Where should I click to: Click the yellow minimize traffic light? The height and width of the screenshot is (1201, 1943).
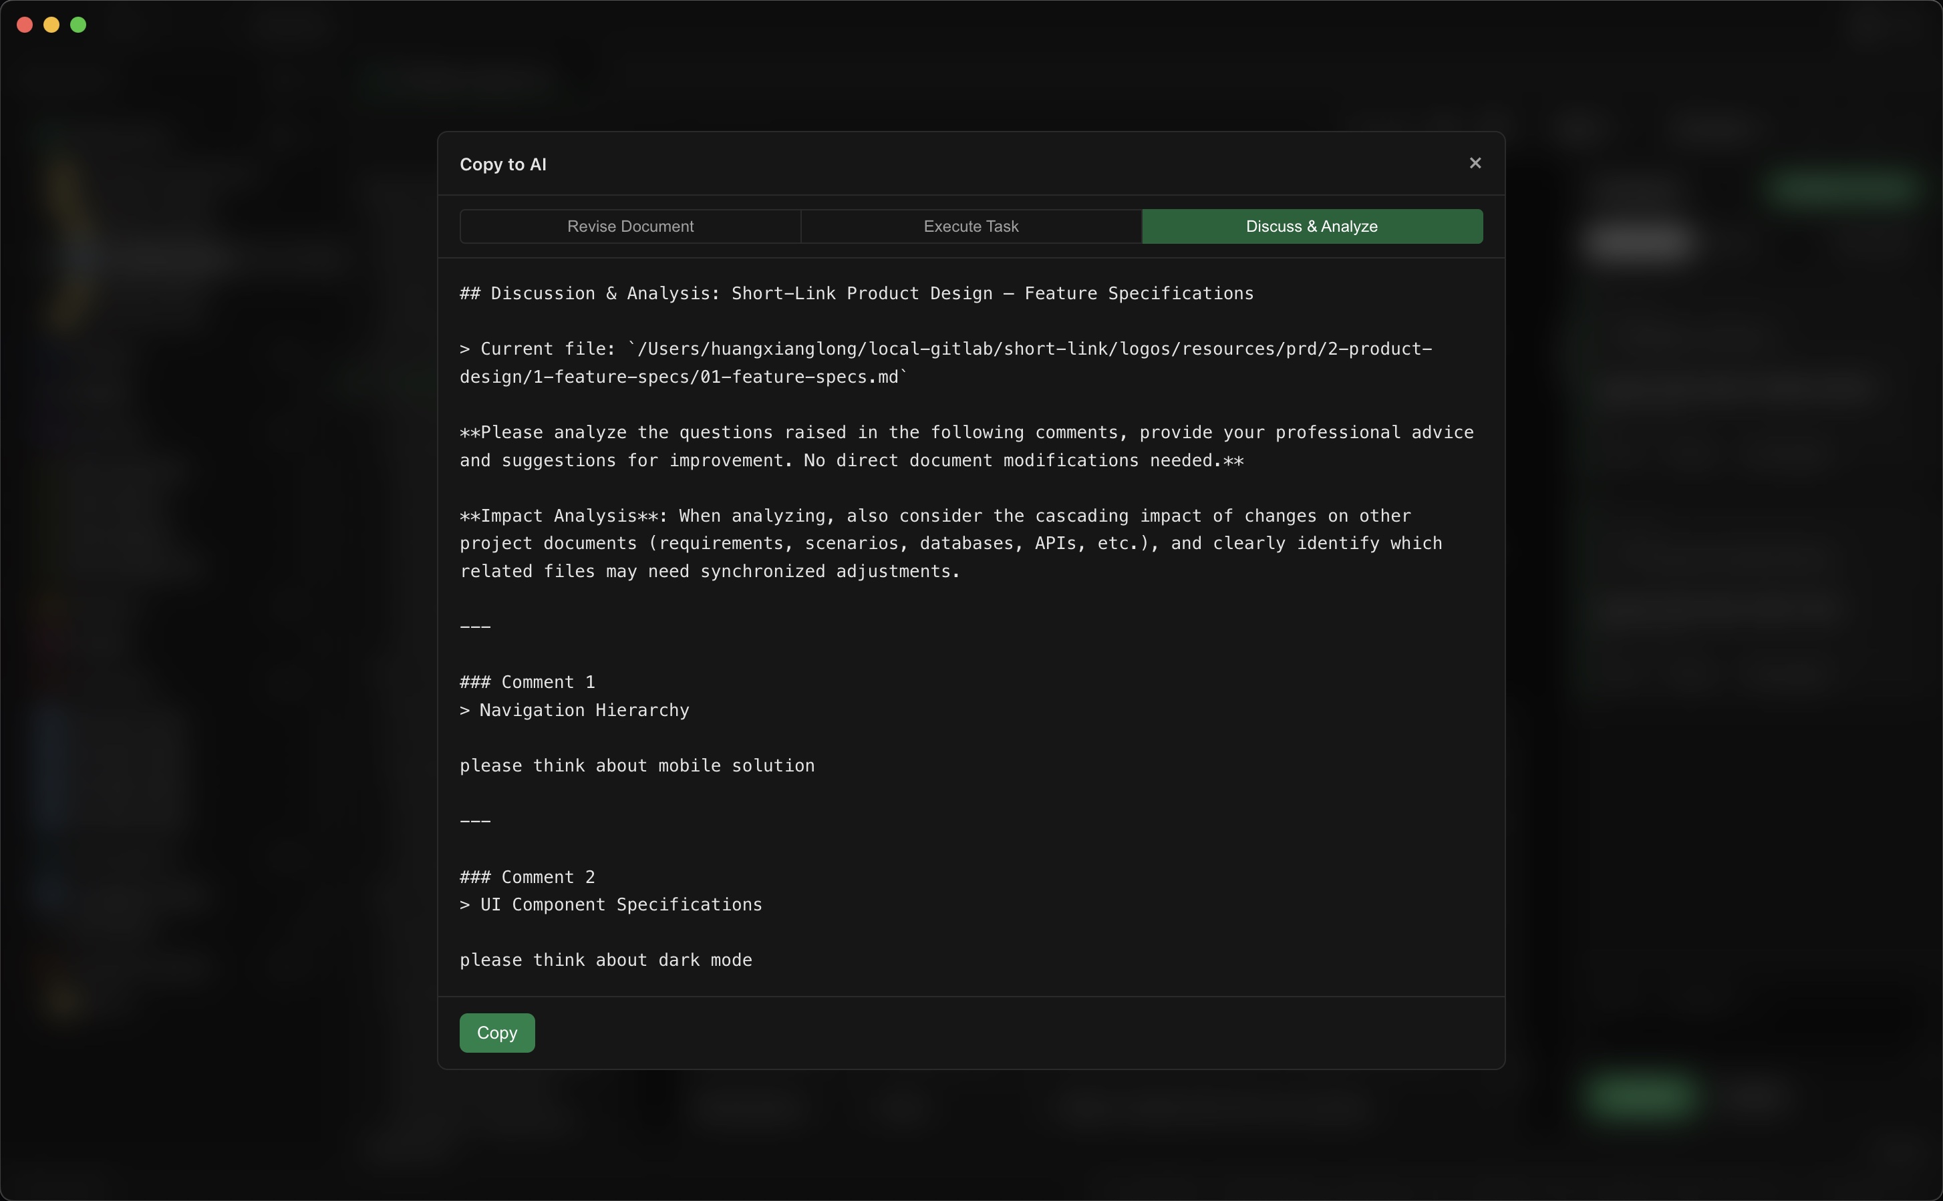tap(51, 24)
